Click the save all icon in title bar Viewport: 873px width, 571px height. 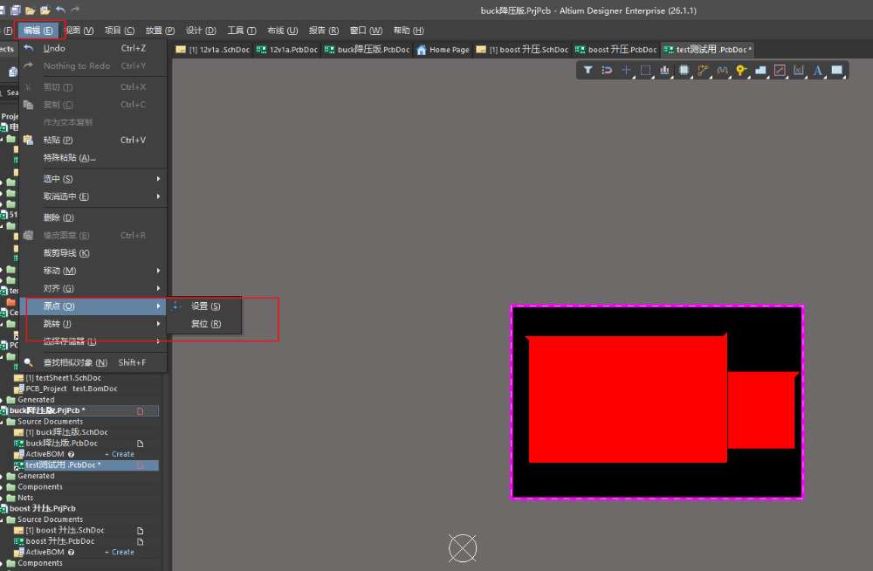click(15, 10)
